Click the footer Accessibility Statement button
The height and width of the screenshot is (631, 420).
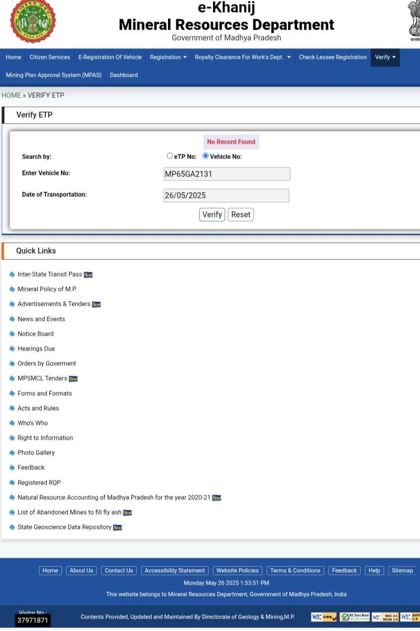pyautogui.click(x=175, y=571)
